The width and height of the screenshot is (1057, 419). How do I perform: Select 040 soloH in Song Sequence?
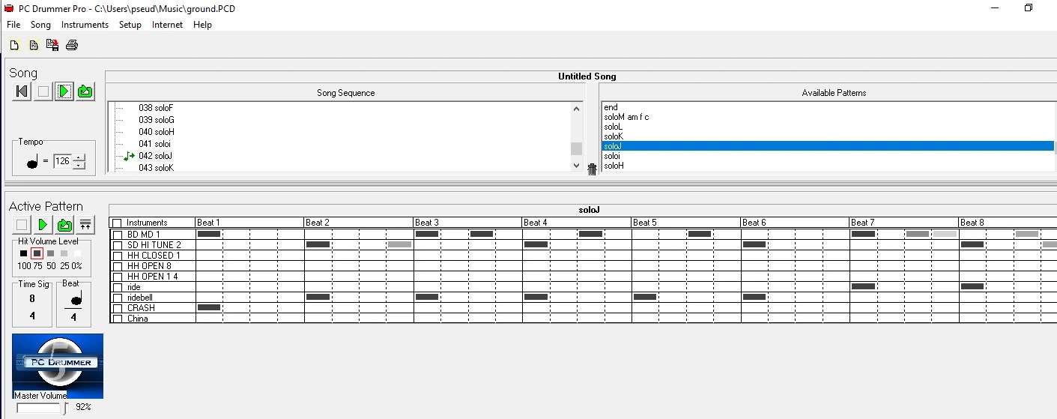[156, 132]
